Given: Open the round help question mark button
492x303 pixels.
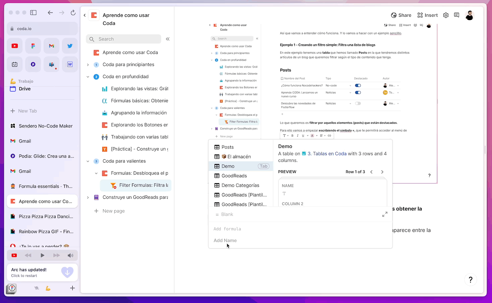Looking at the screenshot, I should click(x=471, y=280).
